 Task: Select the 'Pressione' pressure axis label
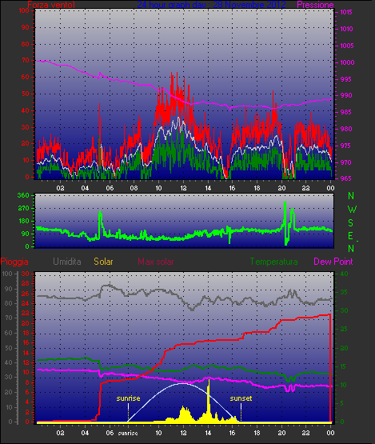pos(315,5)
